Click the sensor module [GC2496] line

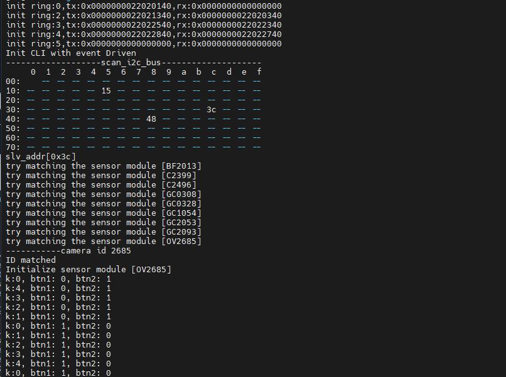click(101, 185)
